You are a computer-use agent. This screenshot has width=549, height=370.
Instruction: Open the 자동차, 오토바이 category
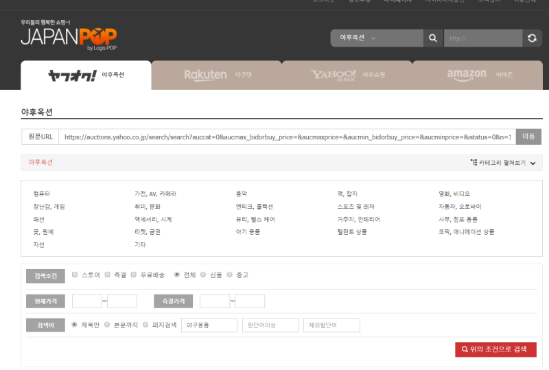pyautogui.click(x=460, y=207)
